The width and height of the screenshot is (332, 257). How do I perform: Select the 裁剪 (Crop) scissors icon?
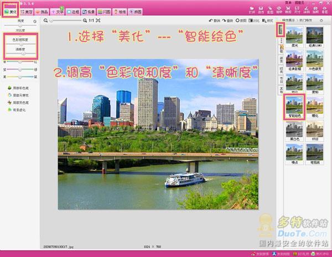coord(288,10)
